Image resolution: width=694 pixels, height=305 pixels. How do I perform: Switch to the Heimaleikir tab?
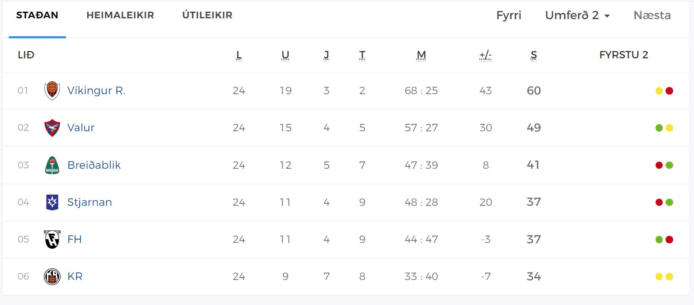point(120,15)
